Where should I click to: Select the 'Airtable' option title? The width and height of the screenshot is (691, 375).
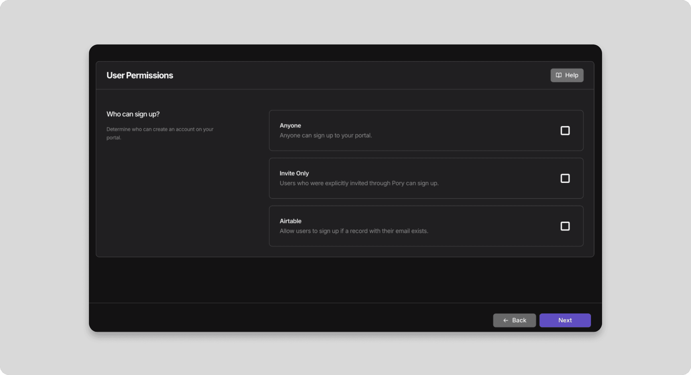point(290,221)
